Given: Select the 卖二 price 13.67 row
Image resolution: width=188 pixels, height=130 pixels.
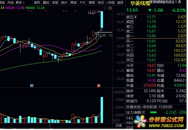Looking at the screenshot, I should click(156, 31).
